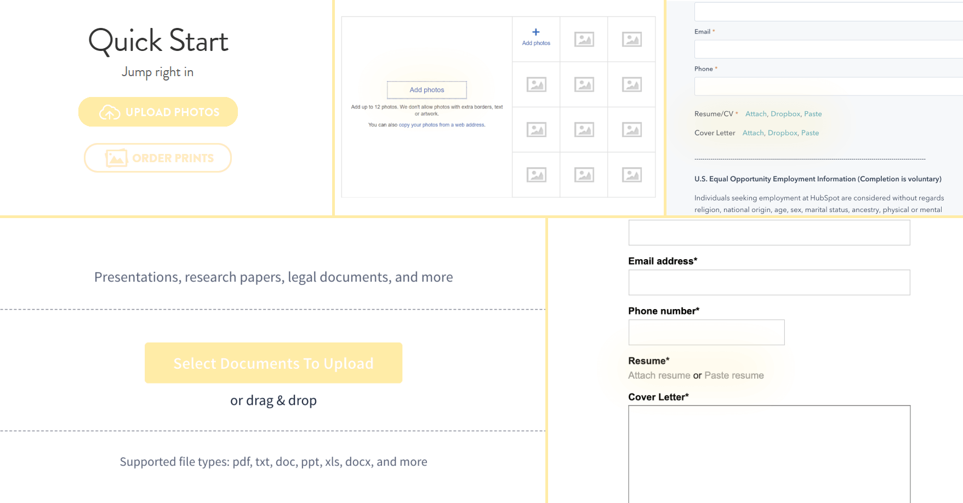This screenshot has width=963, height=503.
Task: Attach Resume/CV from Dropbox
Action: [785, 113]
